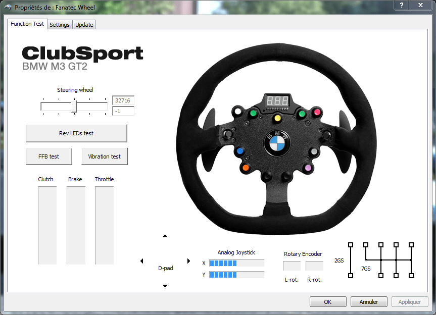Click the left green button on the wheel
Image resolution: width=436 pixels, height=315 pixels.
click(253, 113)
